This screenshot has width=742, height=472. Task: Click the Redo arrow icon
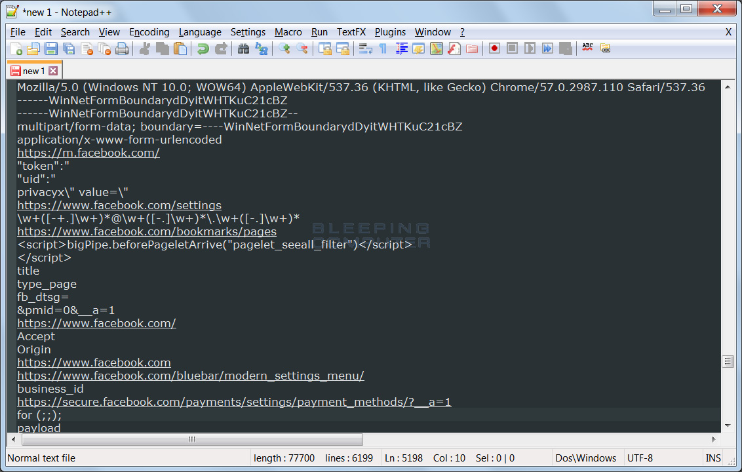pyautogui.click(x=221, y=49)
